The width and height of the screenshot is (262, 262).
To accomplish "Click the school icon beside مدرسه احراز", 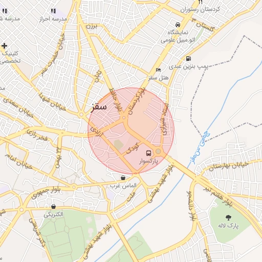I will coord(53,11).
